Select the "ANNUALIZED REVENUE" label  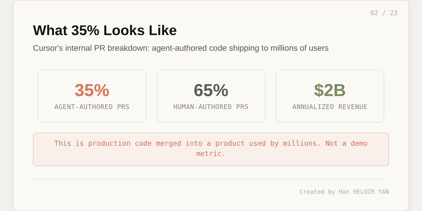330,107
